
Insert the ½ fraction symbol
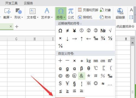(x=110, y=38)
